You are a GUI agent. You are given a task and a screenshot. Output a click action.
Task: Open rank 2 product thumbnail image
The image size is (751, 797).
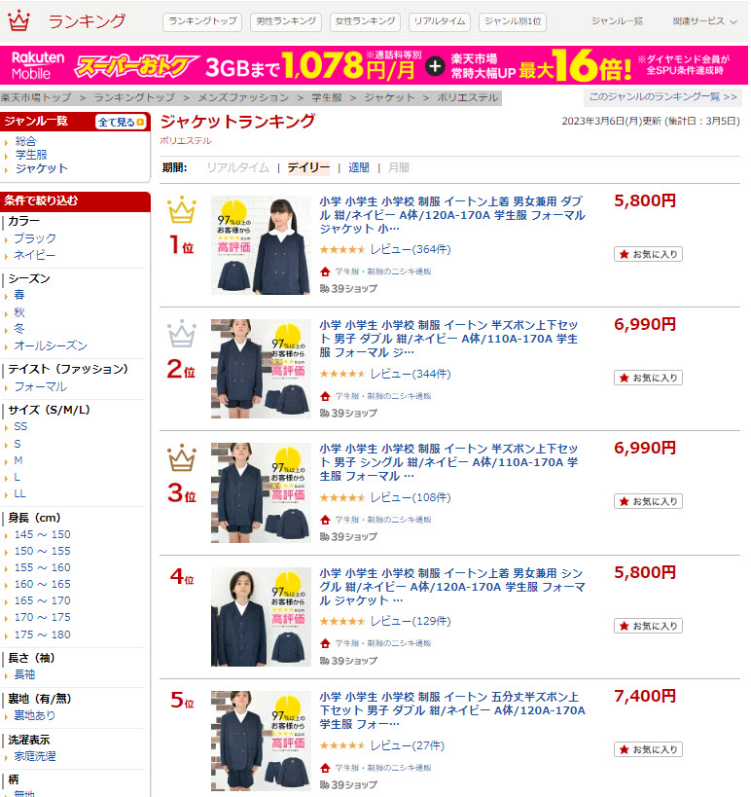coord(261,369)
